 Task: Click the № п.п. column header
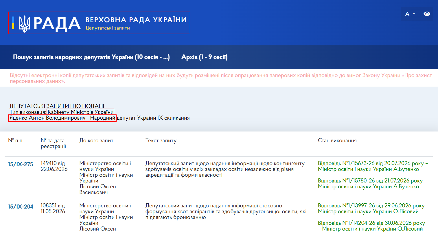[x=16, y=140]
